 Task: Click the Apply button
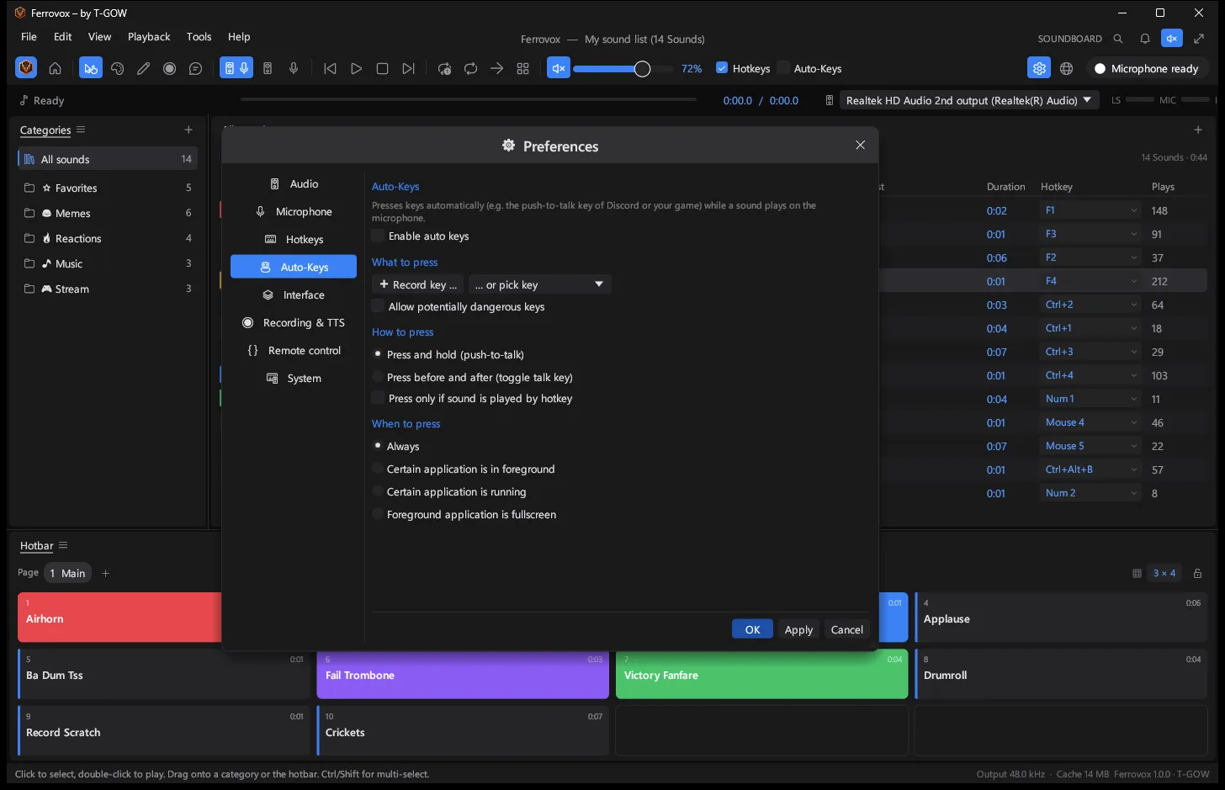coord(798,629)
